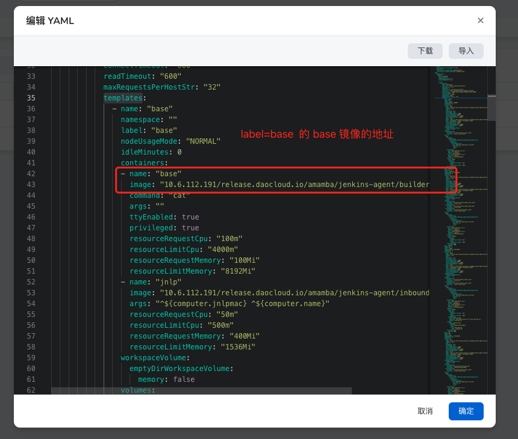Click emptyDirWorkspaceVolume: key
Screen dimensions: 518x439
click(x=181, y=369)
